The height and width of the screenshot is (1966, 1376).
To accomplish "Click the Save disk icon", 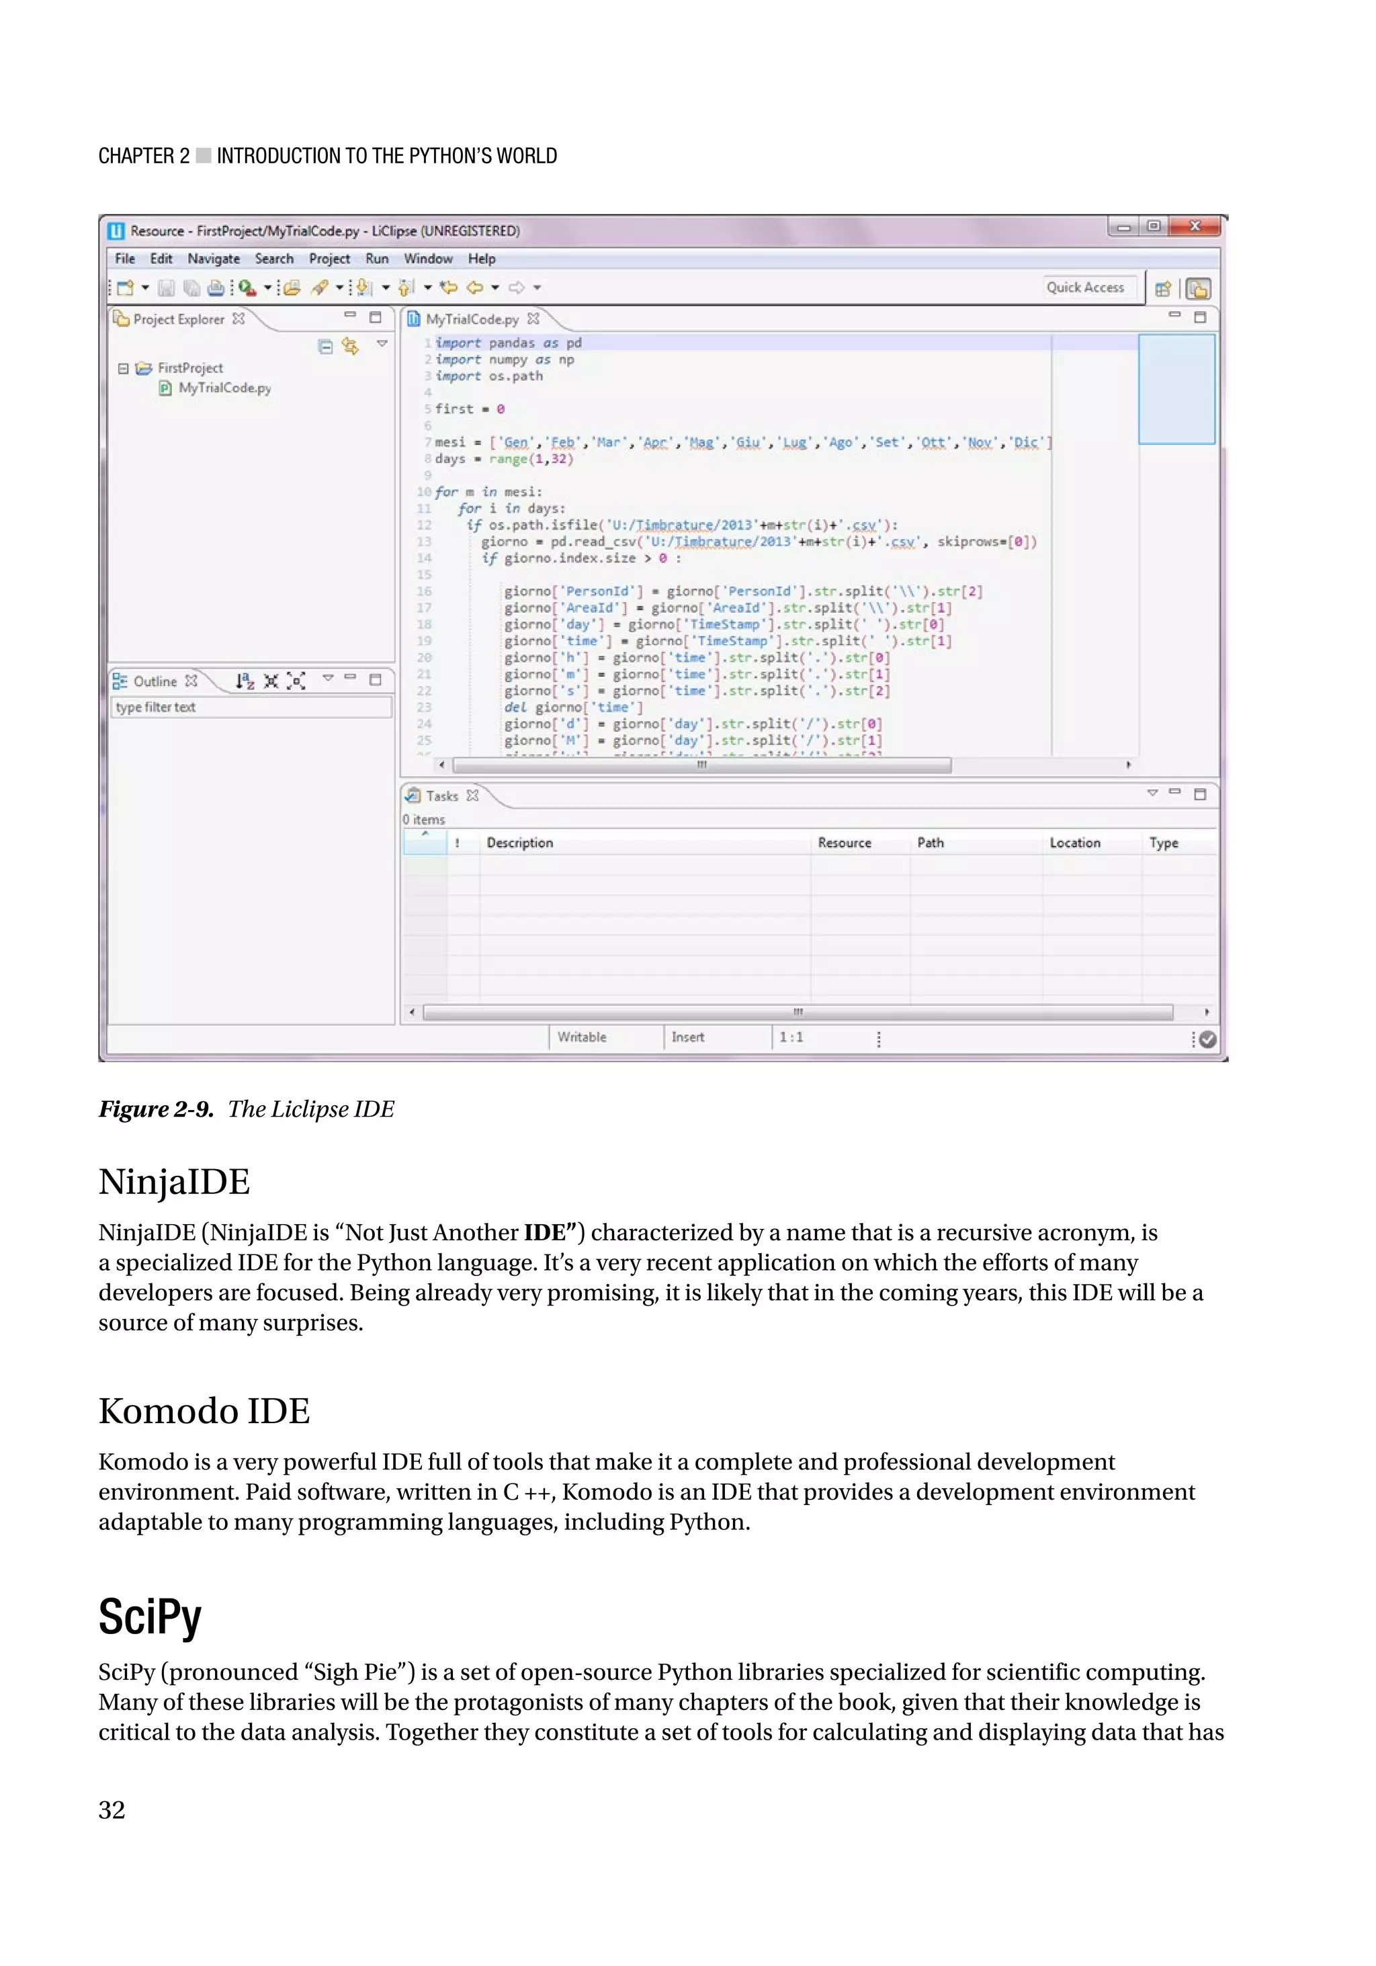I will tap(166, 288).
